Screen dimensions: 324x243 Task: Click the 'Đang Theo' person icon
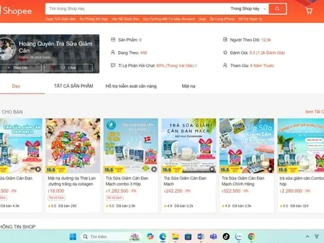click(x=113, y=53)
